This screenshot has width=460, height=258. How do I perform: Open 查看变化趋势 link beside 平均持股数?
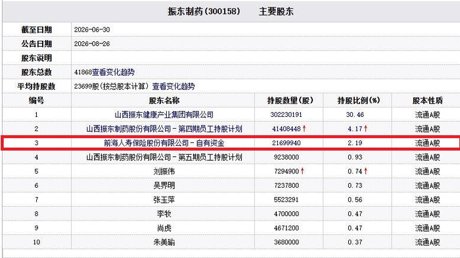click(x=173, y=86)
